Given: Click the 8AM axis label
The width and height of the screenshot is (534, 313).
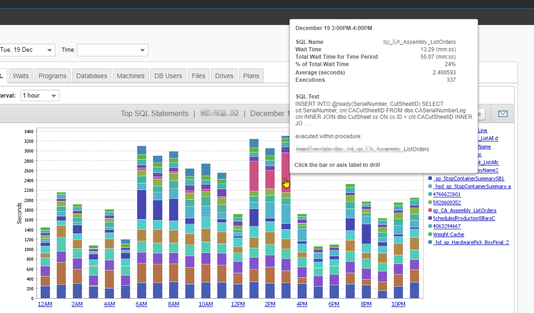Looking at the screenshot, I should pos(173,304).
